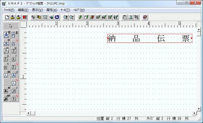Set font size 9 in palette
This screenshot has width=203, height=123.
coord(7,58)
